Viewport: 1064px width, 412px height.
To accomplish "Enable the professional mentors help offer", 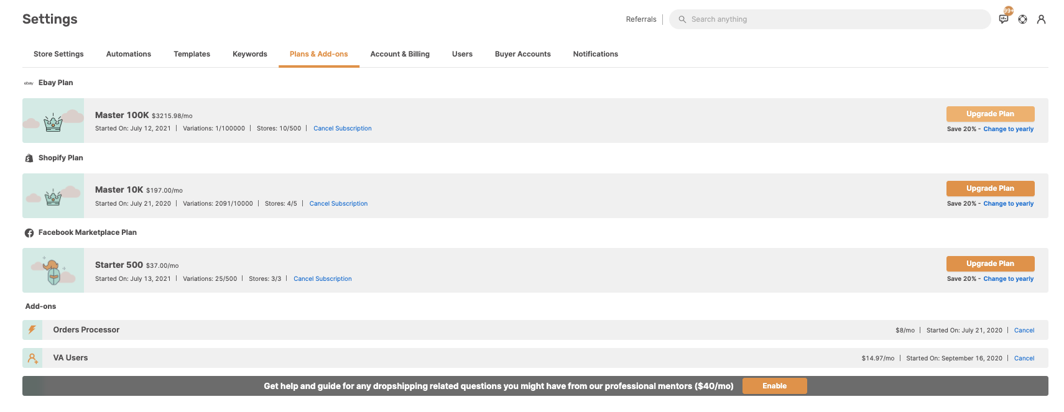I will click(775, 386).
